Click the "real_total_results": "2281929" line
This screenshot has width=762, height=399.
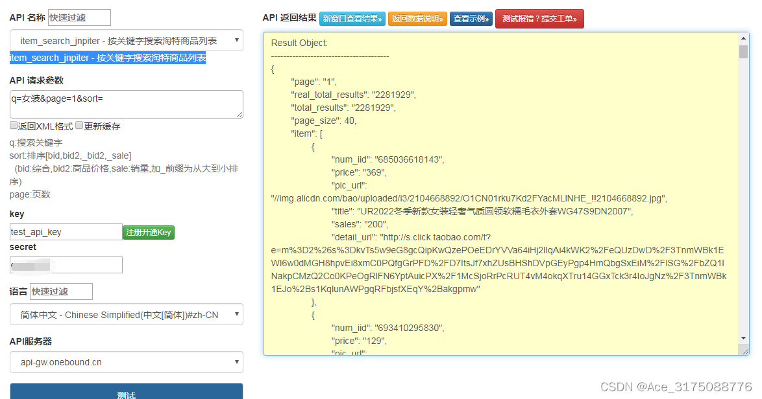coord(353,95)
